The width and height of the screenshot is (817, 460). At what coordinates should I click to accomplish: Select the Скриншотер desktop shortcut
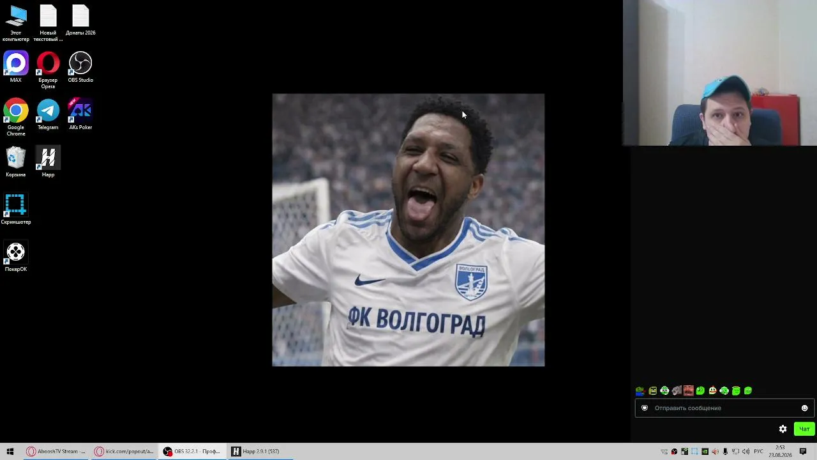click(x=16, y=209)
